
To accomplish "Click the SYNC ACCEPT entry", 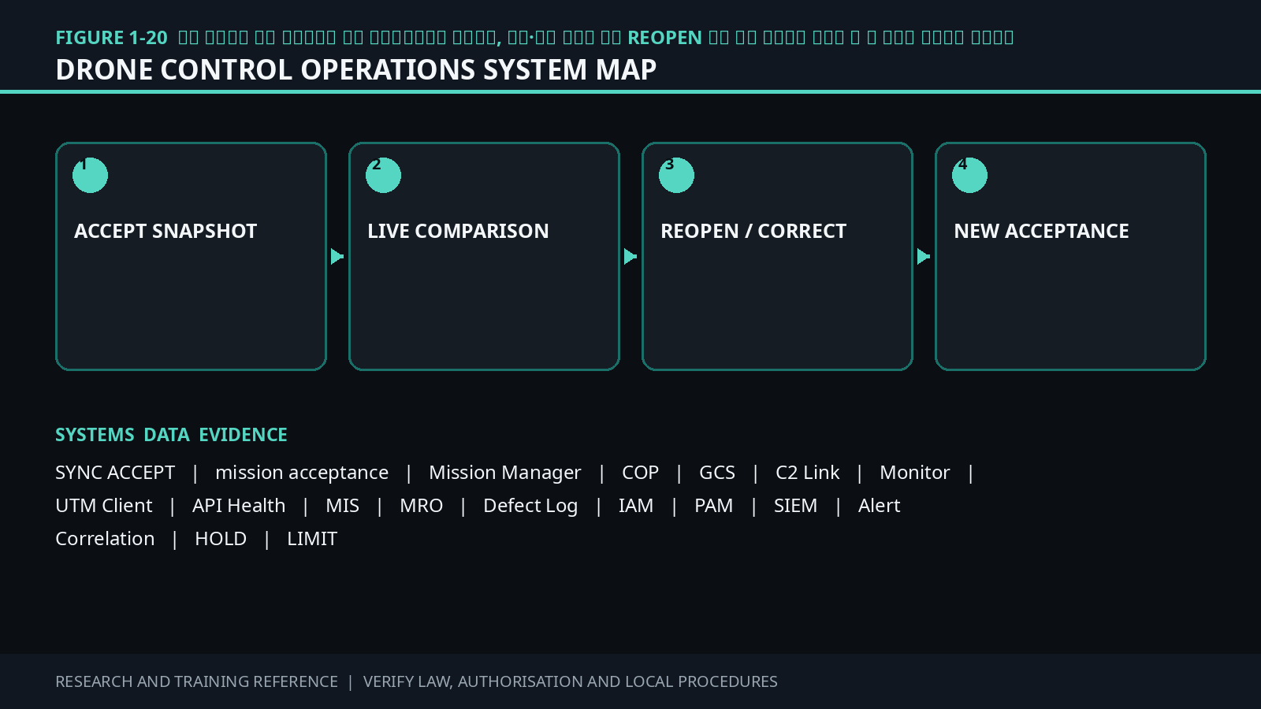I will pyautogui.click(x=115, y=473).
